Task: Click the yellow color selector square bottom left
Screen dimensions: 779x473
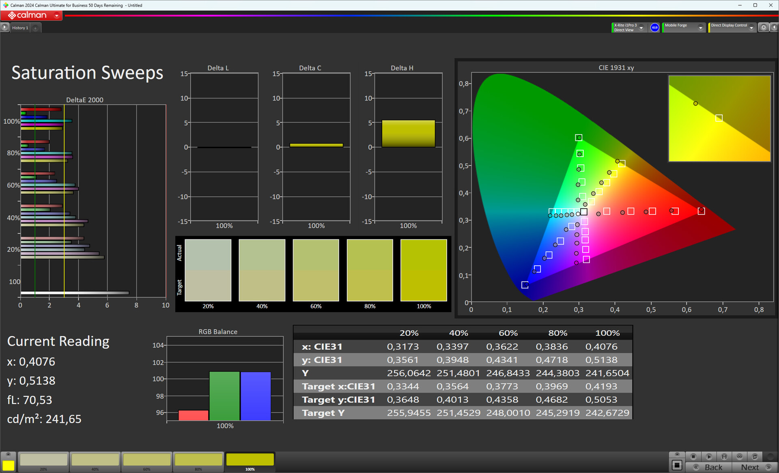Action: coord(8,465)
